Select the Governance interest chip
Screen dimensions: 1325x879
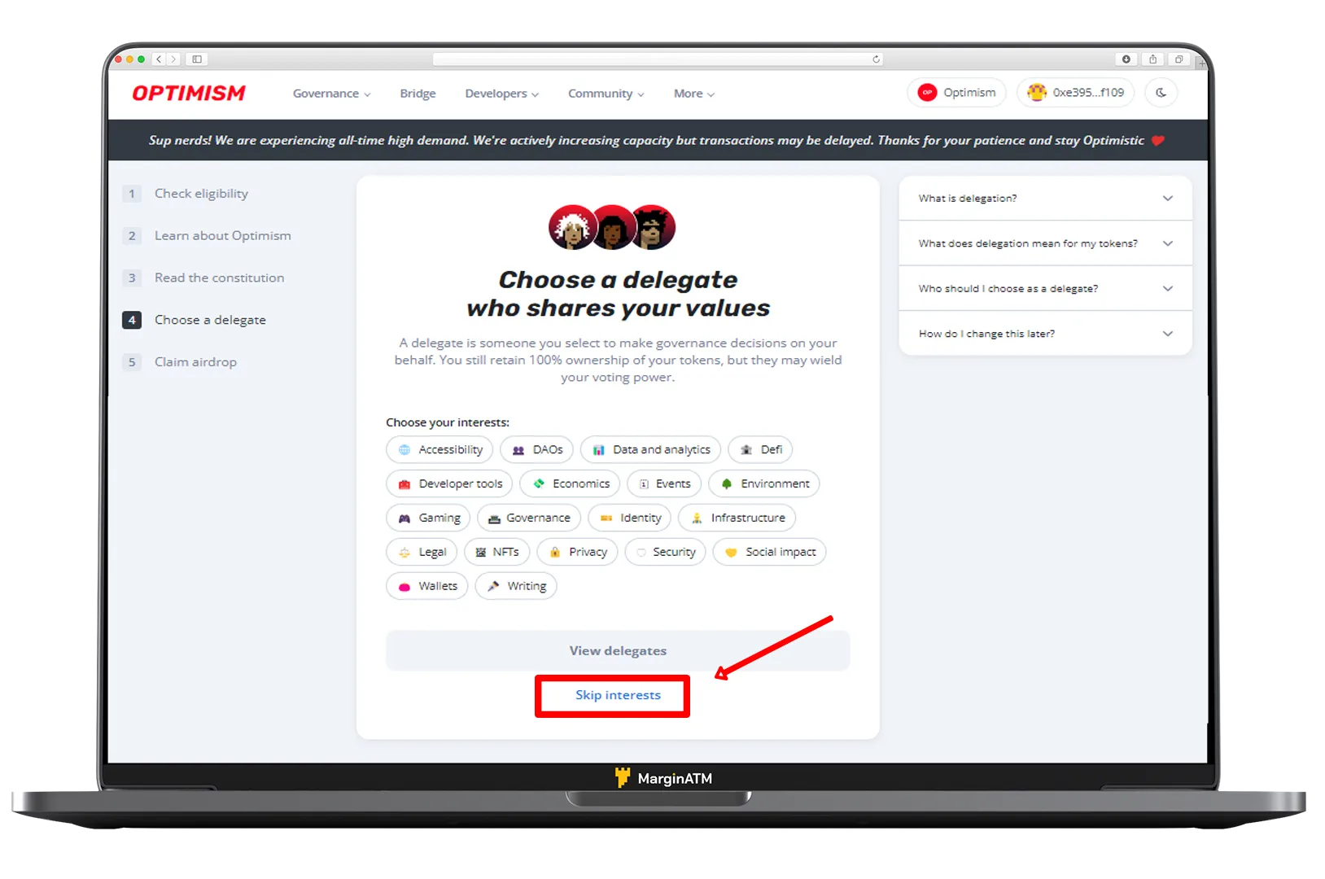529,518
